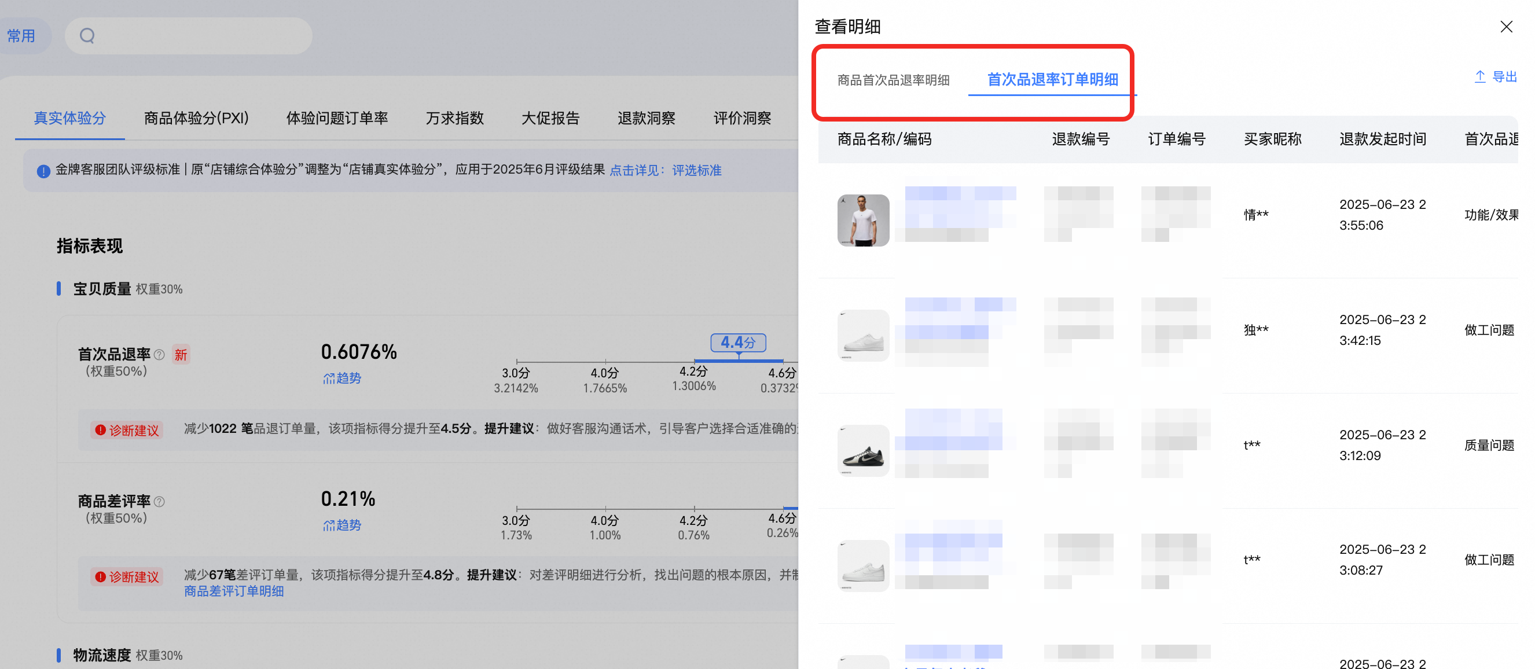This screenshot has width=1535, height=669.
Task: Click the 指标表现 heading
Action: (89, 245)
